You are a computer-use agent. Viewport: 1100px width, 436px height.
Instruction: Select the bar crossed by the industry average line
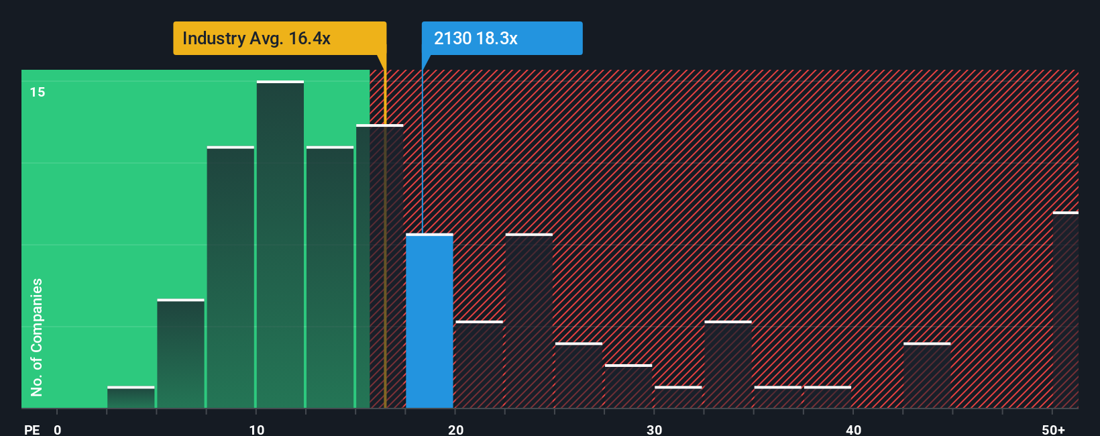click(x=380, y=266)
